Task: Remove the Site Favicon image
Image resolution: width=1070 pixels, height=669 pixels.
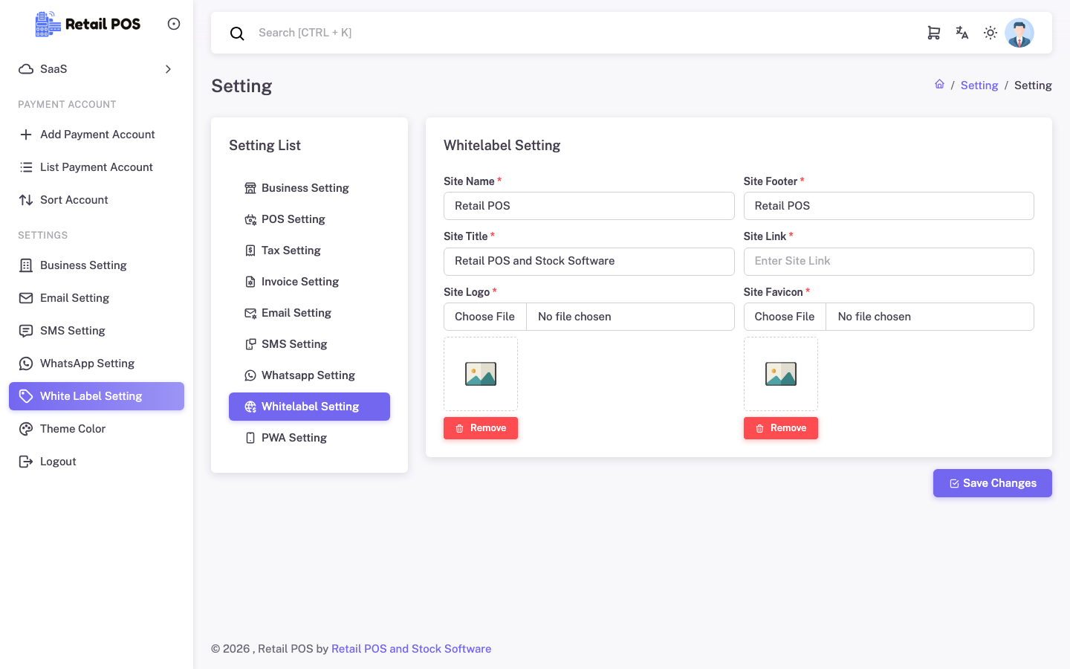Action: pyautogui.click(x=781, y=428)
